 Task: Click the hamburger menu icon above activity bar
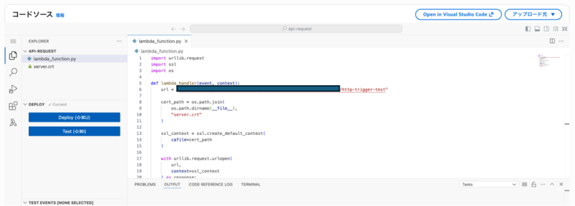(x=13, y=41)
